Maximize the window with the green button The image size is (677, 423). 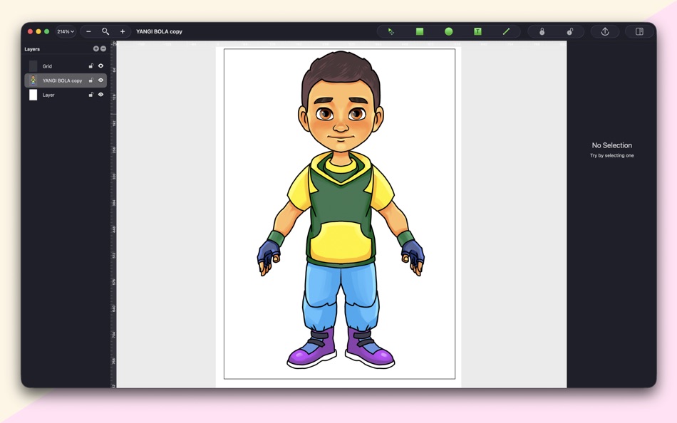[46, 31]
